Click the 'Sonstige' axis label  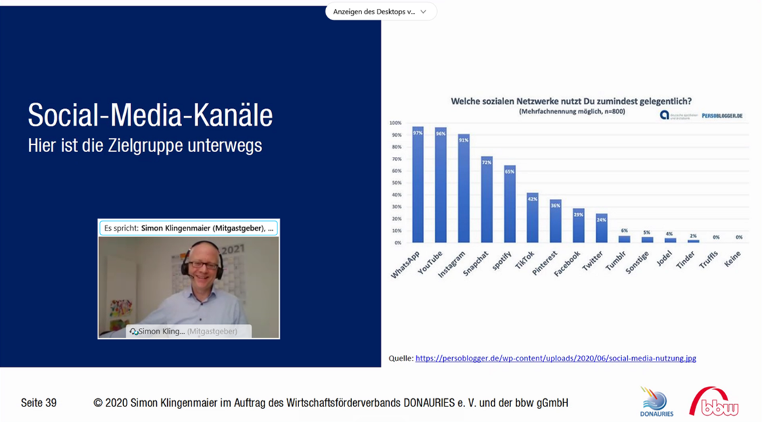pos(637,262)
